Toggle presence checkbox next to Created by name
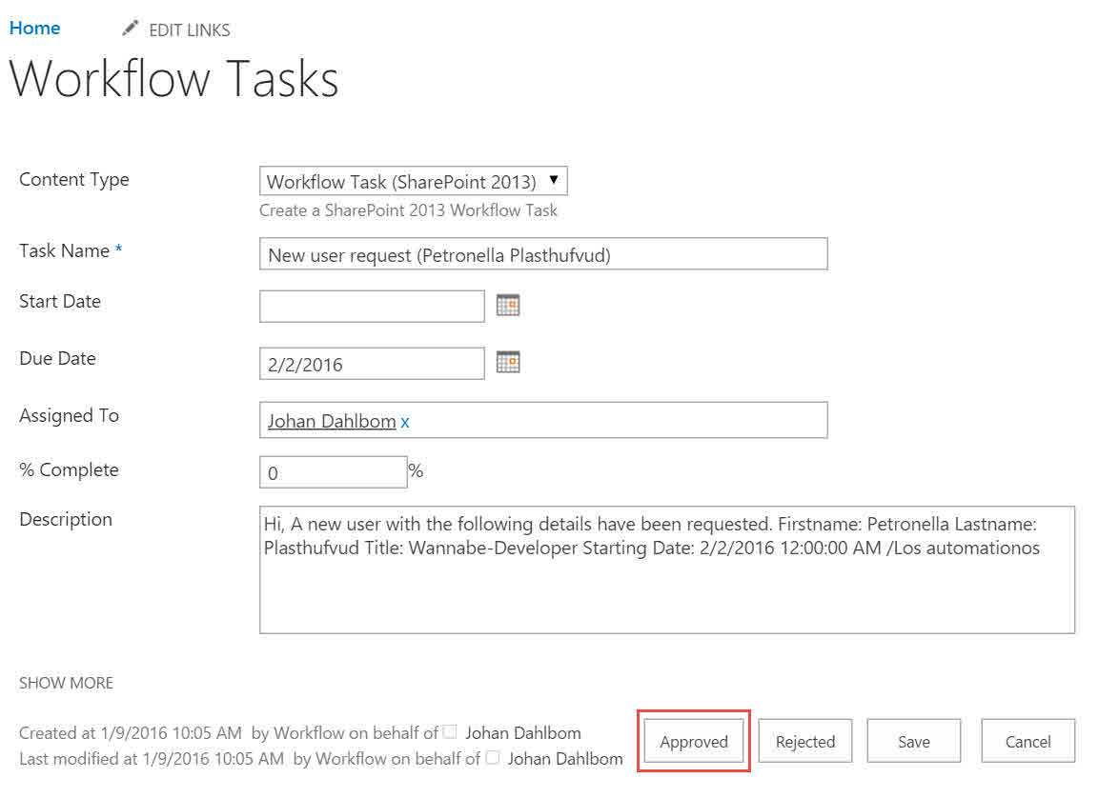Image resolution: width=1119 pixels, height=798 pixels. (x=451, y=732)
